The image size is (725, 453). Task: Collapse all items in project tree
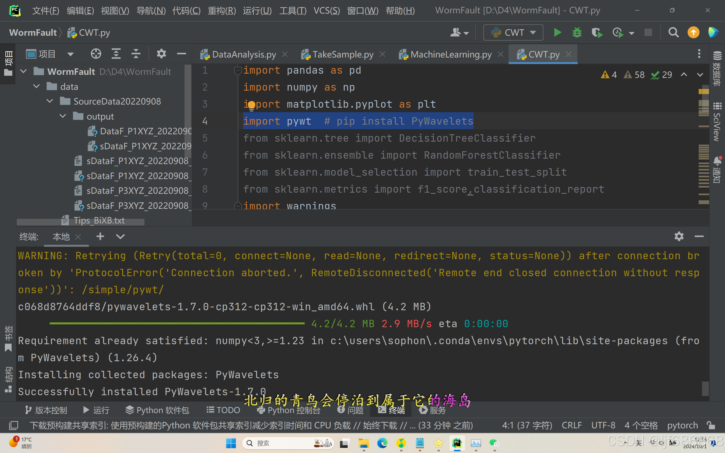(136, 54)
